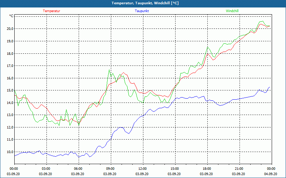
Task: Click the 12,0 y-axis value
Action: click(10, 127)
